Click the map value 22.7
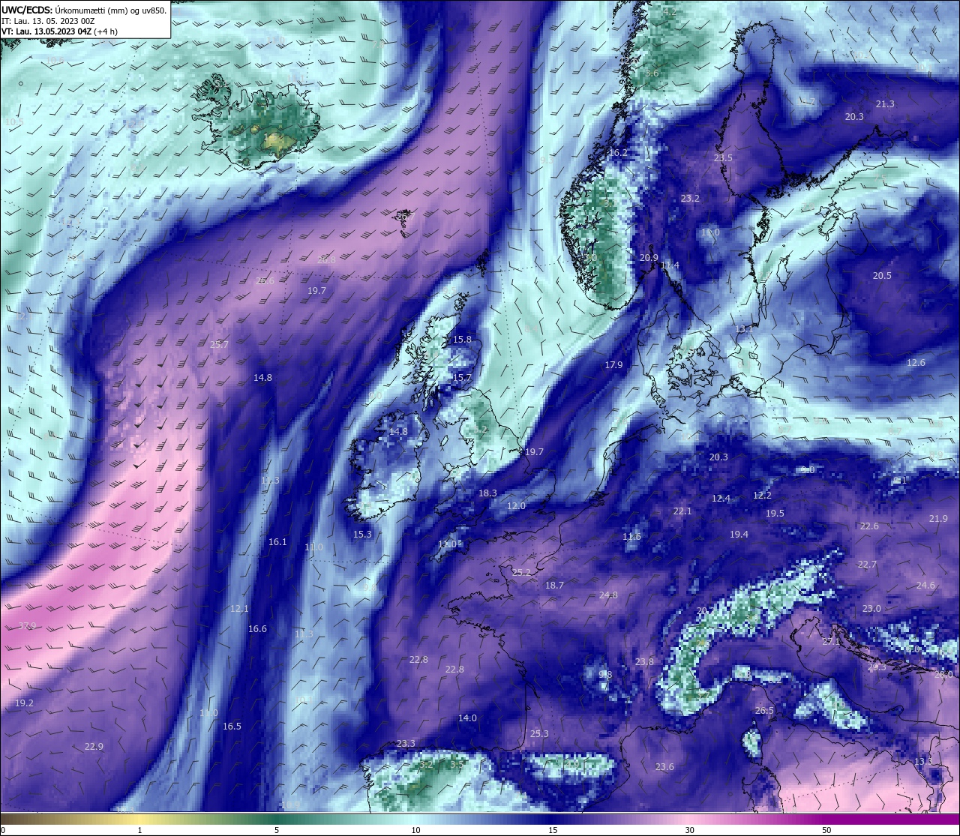This screenshot has height=836, width=960. tap(867, 565)
